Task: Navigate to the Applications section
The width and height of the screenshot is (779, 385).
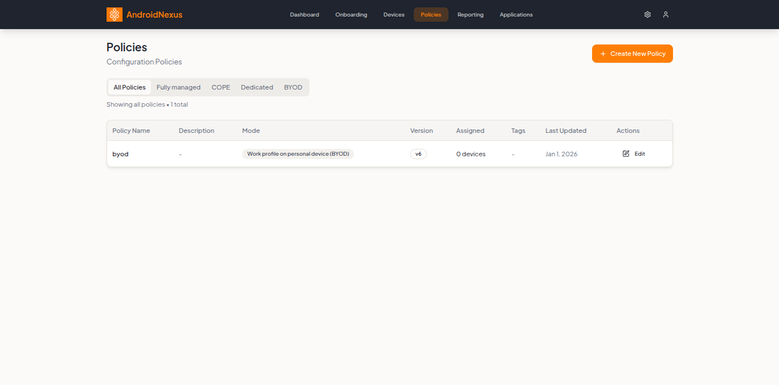Action: click(516, 14)
